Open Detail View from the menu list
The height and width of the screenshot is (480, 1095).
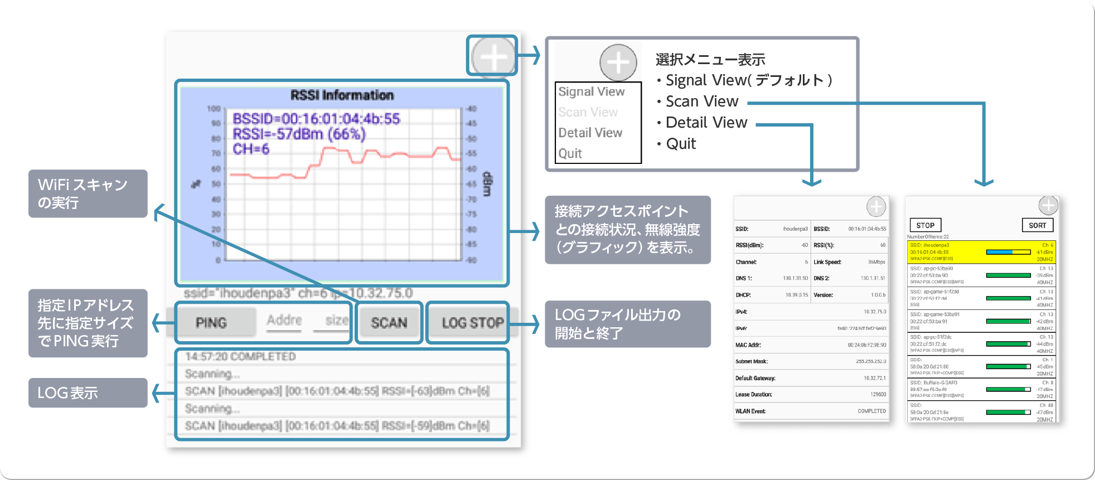pos(590,133)
